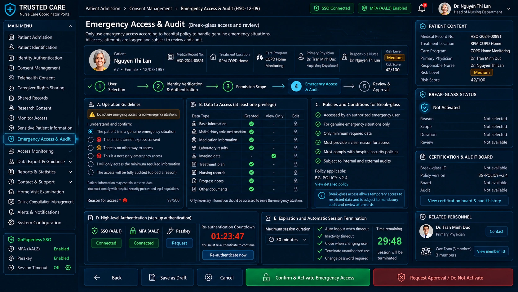Viewport: 518px width, 292px height.
Task: Click the Trusted Care shield logo
Action: click(x=10, y=9)
